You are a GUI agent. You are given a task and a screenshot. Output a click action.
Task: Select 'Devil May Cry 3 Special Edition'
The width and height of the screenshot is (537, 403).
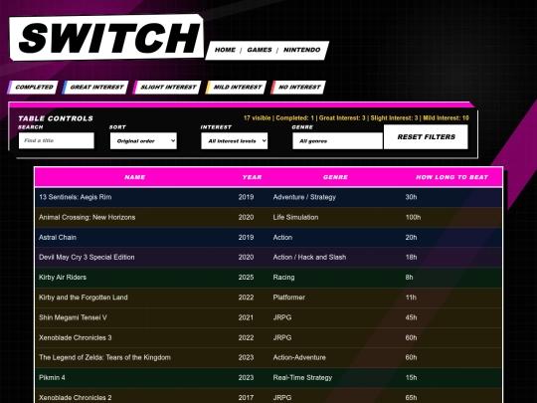(87, 257)
